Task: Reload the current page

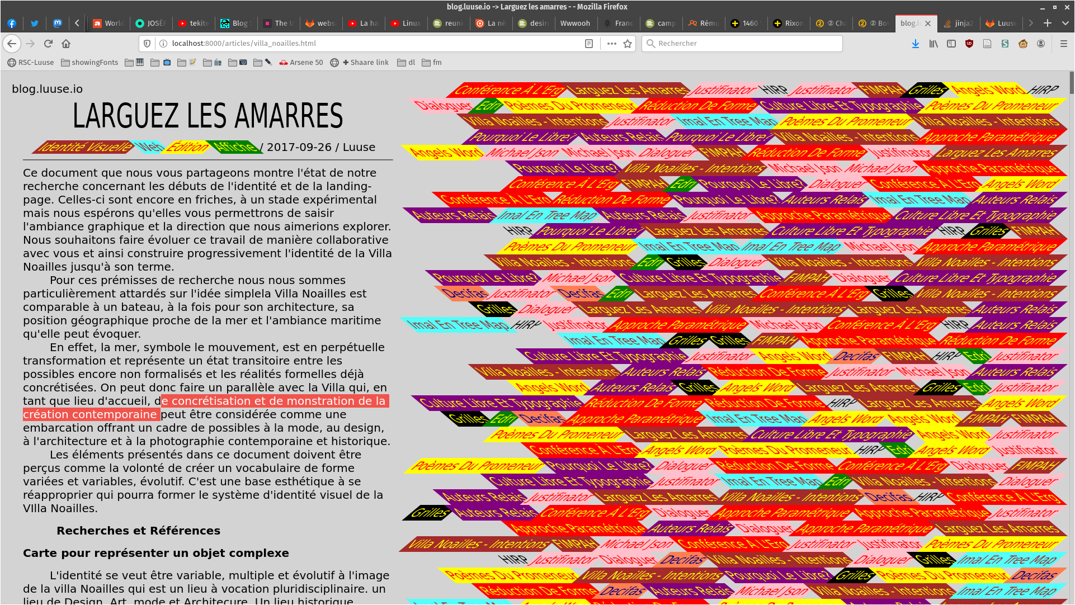Action: [48, 44]
